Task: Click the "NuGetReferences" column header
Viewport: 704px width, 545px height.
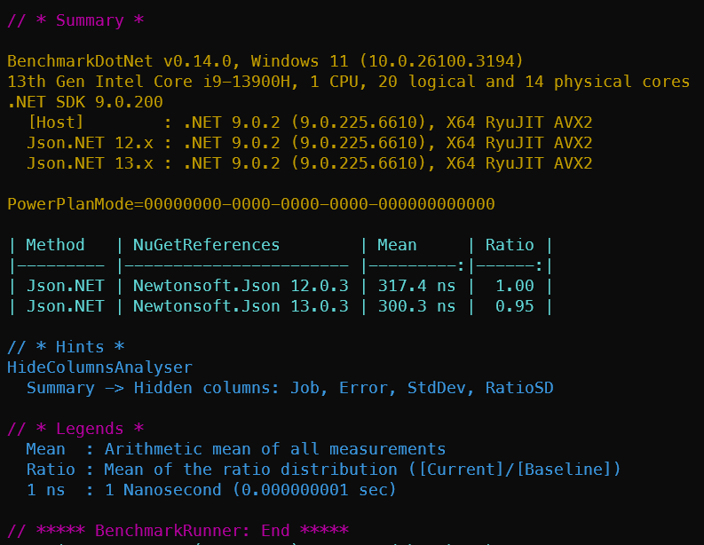Action: point(206,245)
